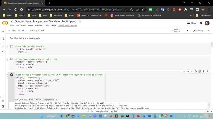Open the table of contents sidebar icon
The height and width of the screenshot is (119, 213).
tap(3, 32)
